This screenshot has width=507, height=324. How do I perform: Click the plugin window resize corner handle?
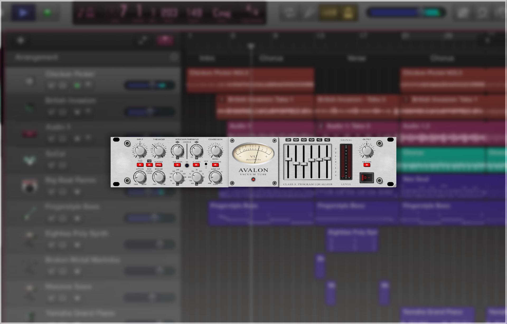tap(395, 185)
